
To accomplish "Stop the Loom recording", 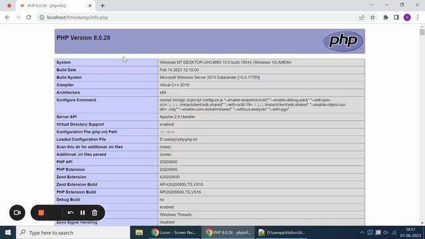I will coord(41,212).
